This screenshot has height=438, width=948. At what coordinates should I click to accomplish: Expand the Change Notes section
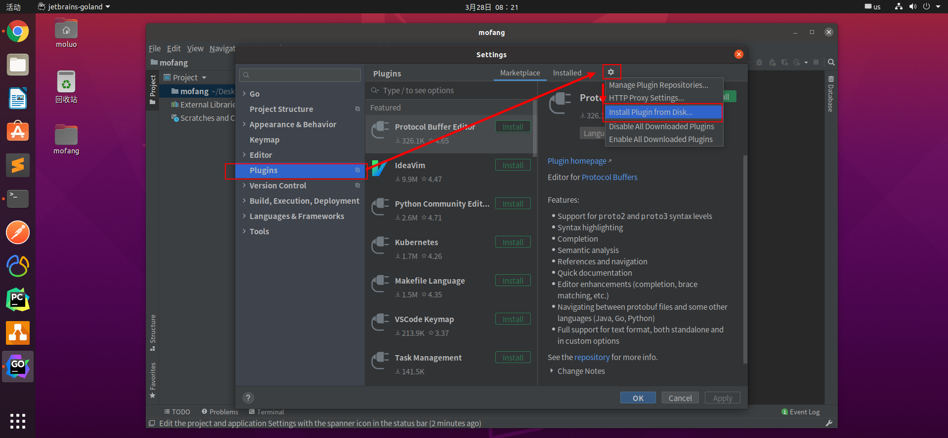[552, 370]
